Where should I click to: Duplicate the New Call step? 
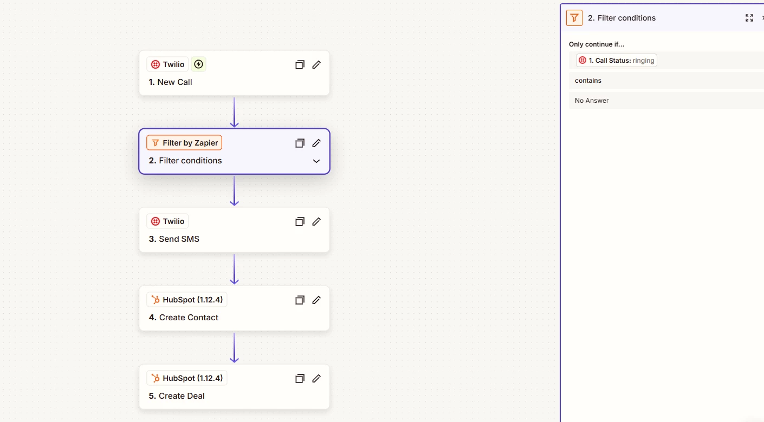[x=300, y=65]
